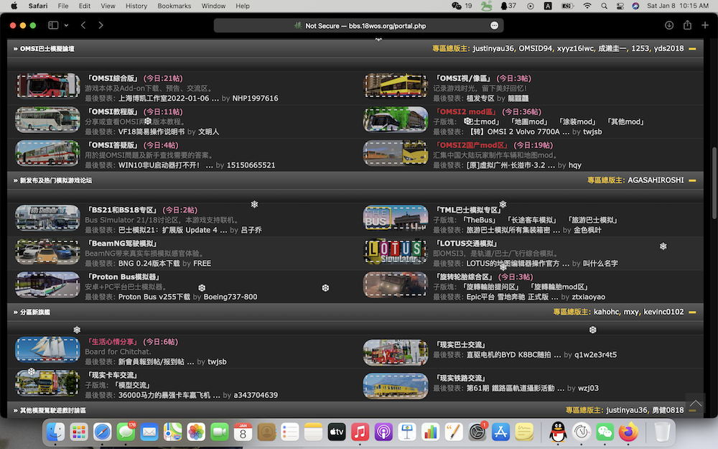The width and height of the screenshot is (718, 449).
Task: Open a new tab with the plus icon
Action: 704,25
